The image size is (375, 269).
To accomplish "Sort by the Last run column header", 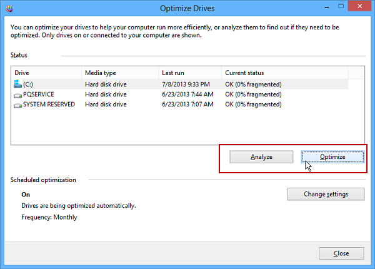I will click(x=190, y=73).
